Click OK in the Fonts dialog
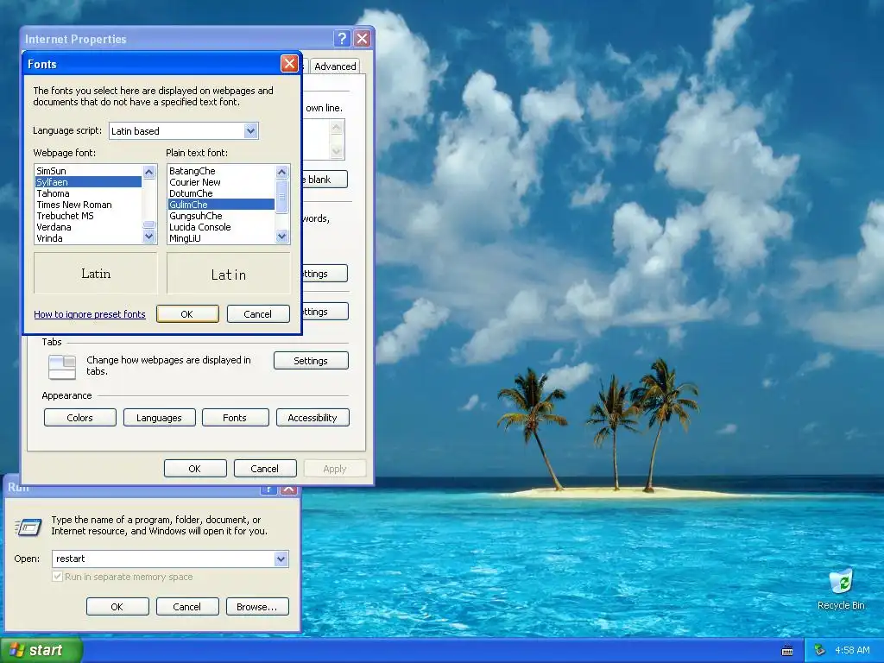The image size is (884, 663). (x=187, y=314)
